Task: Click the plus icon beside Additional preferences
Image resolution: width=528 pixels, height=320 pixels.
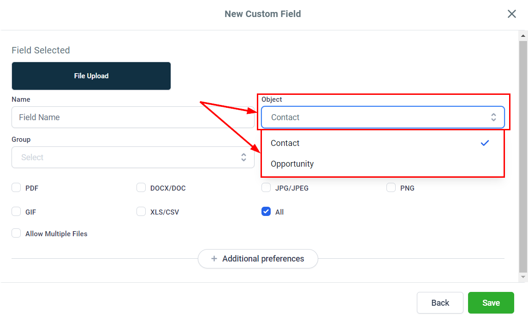Action: coord(214,259)
